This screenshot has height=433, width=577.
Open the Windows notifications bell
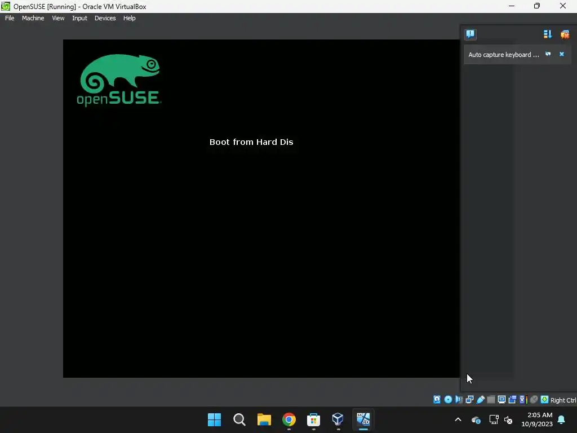562,419
